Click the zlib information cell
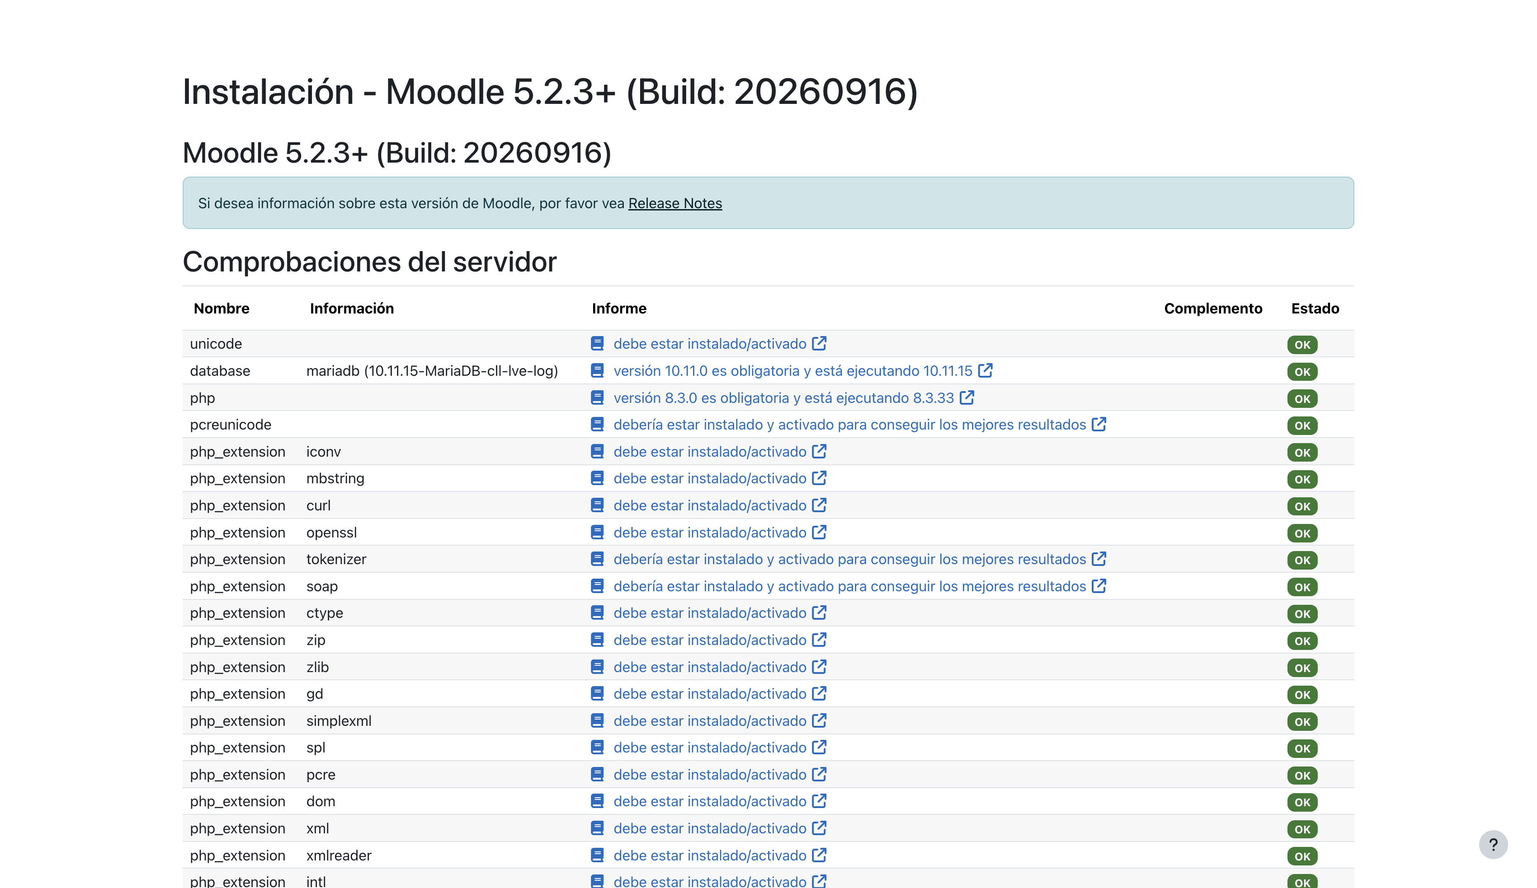 (x=317, y=668)
